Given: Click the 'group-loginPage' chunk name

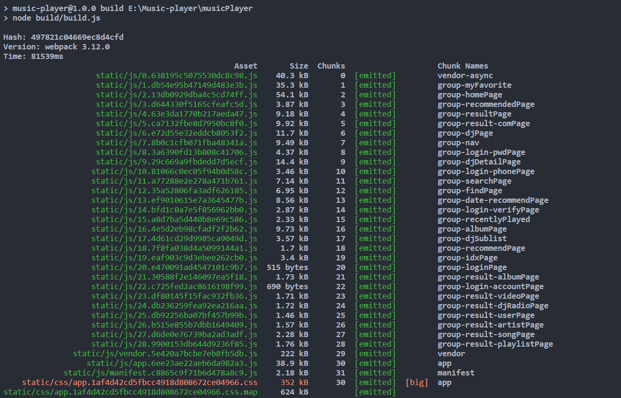Looking at the screenshot, I should [x=472, y=268].
